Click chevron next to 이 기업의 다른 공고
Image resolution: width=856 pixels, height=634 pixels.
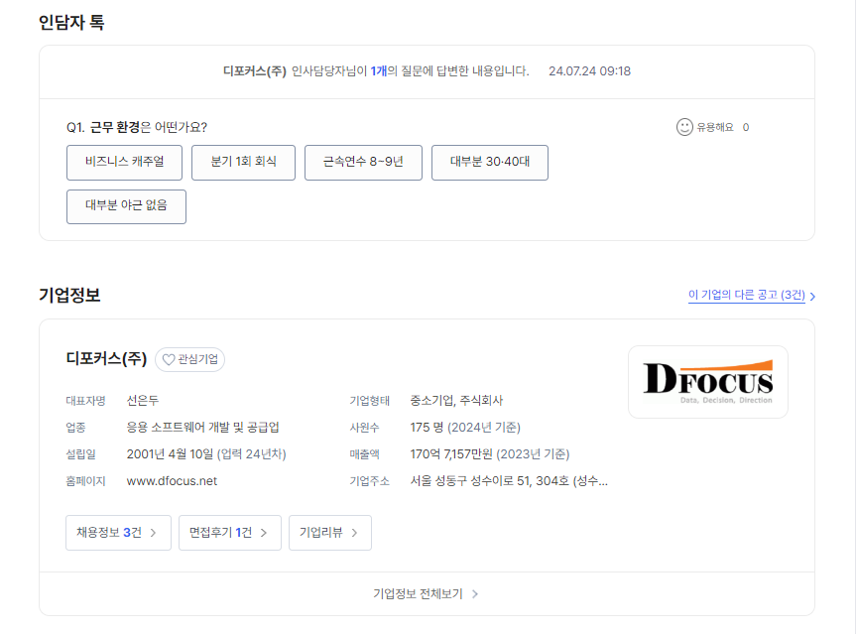pos(812,297)
